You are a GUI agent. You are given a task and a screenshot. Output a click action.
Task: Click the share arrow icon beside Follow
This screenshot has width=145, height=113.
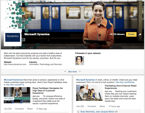[140, 34]
